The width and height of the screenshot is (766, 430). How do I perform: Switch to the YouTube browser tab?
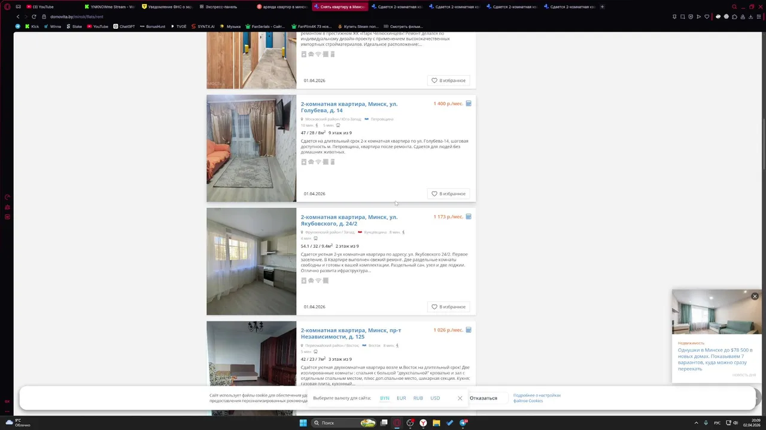(x=51, y=7)
